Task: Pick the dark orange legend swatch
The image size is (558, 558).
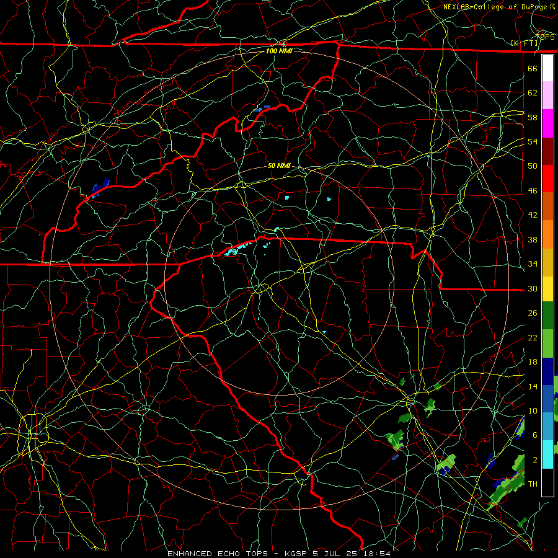Action: pos(547,206)
